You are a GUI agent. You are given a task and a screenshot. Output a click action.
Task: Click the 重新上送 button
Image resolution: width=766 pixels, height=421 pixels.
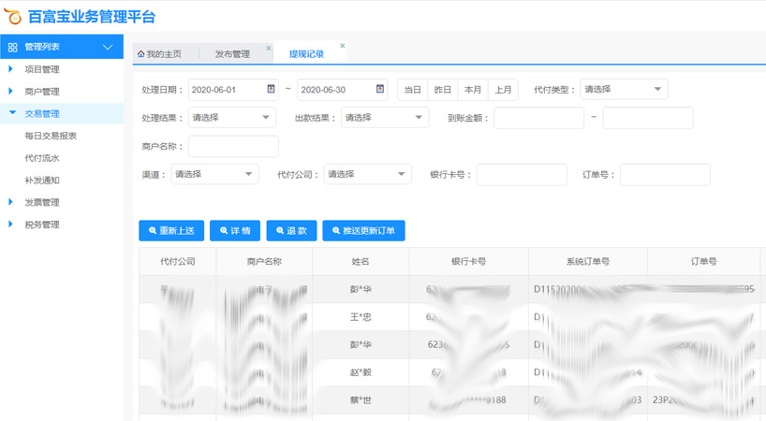coord(171,230)
